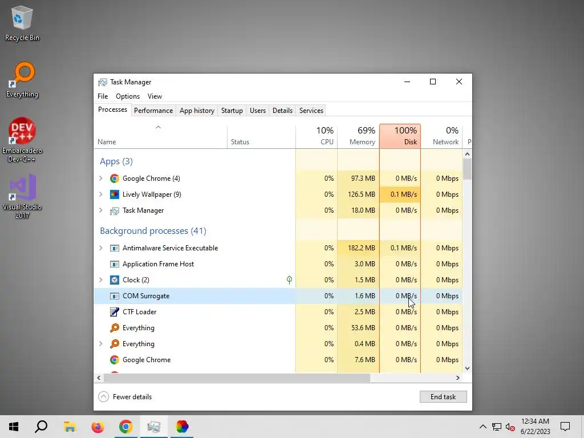This screenshot has width=584, height=438.
Task: Sort processes by the Name column
Action: pyautogui.click(x=160, y=137)
